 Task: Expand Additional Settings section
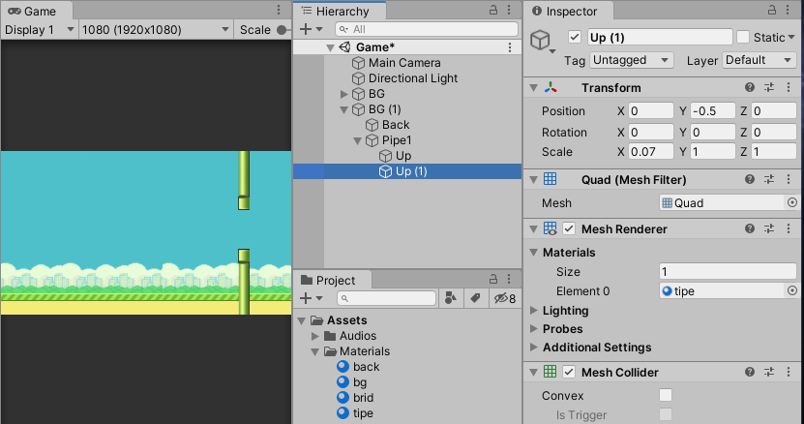[x=534, y=347]
